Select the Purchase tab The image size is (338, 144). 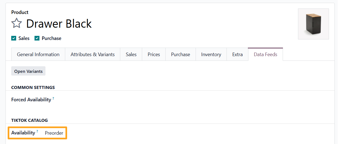pos(181,54)
